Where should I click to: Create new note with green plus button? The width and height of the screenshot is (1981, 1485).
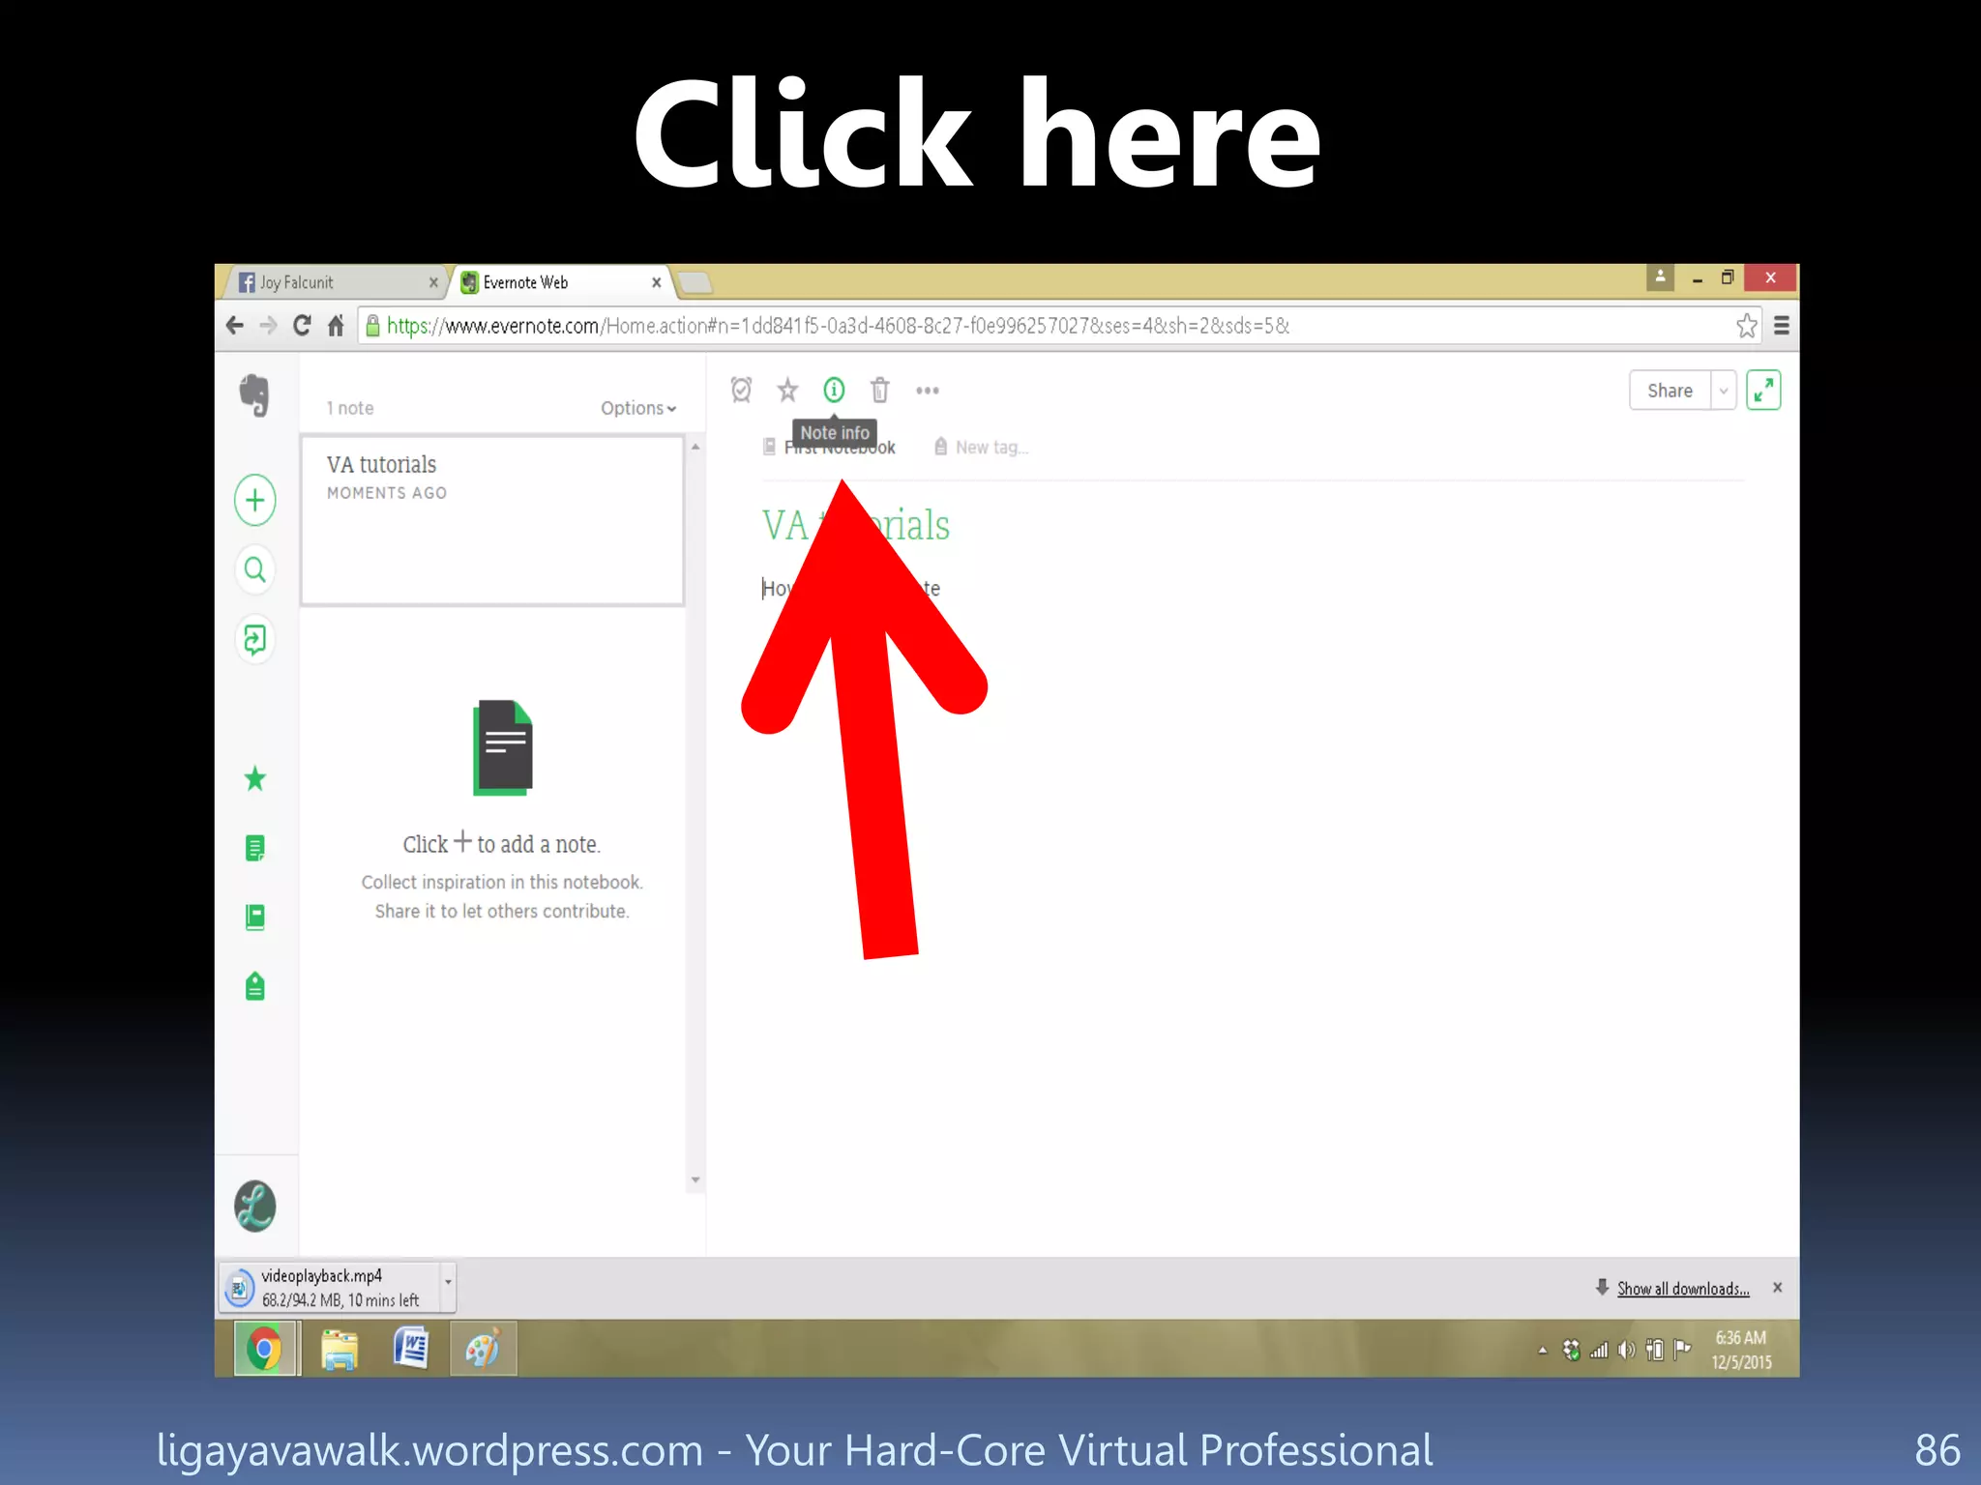(255, 500)
